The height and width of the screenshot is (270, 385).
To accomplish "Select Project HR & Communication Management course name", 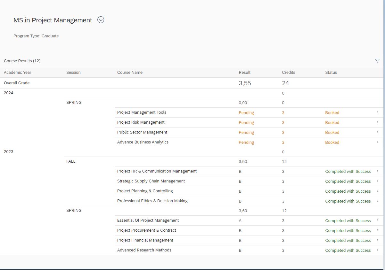I will tap(157, 171).
